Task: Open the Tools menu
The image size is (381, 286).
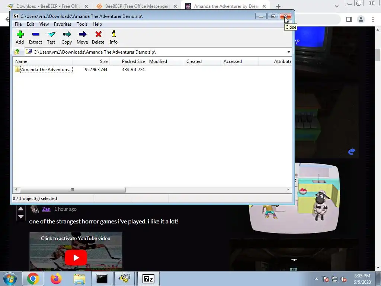Action: pos(82,24)
